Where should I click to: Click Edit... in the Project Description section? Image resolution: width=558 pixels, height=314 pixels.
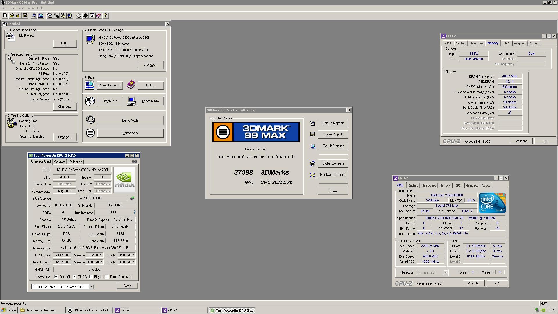point(65,44)
